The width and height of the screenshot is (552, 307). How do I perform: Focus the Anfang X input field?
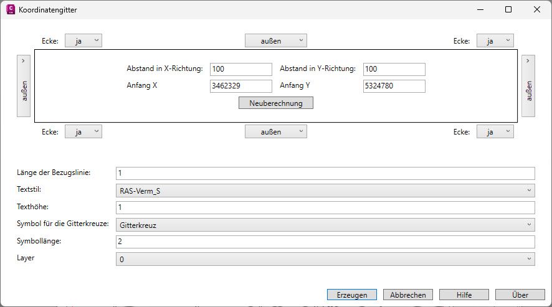(x=241, y=86)
